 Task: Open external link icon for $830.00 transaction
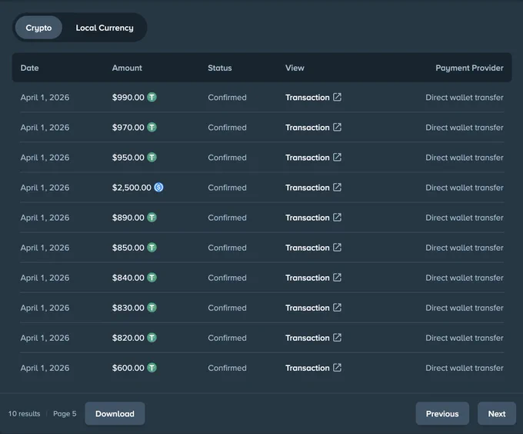(337, 307)
